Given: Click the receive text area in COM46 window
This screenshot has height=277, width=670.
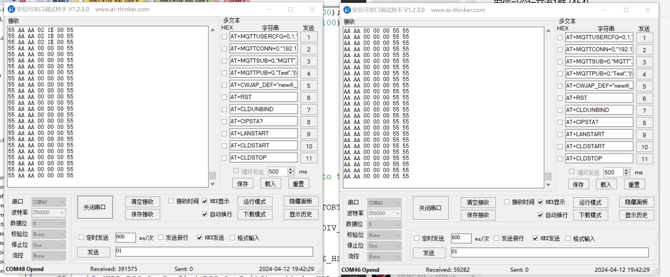Looking at the screenshot, I should pyautogui.click(x=443, y=107).
